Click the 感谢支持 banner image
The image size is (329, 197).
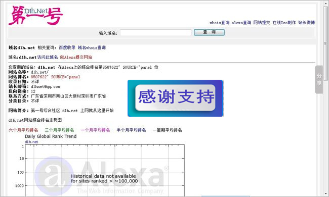click(x=176, y=98)
